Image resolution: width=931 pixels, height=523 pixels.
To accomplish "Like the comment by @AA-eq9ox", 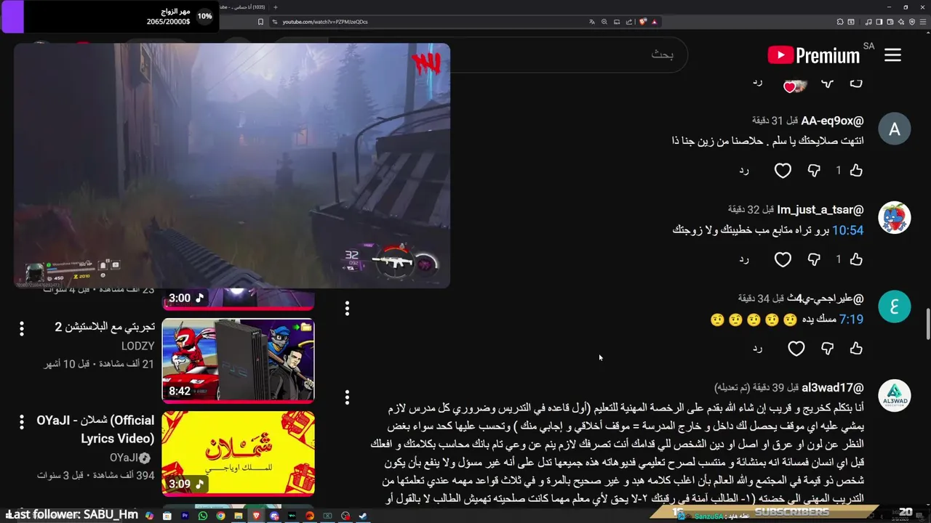I will click(856, 170).
